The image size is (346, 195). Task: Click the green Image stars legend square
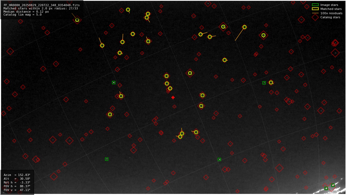pyautogui.click(x=315, y=5)
